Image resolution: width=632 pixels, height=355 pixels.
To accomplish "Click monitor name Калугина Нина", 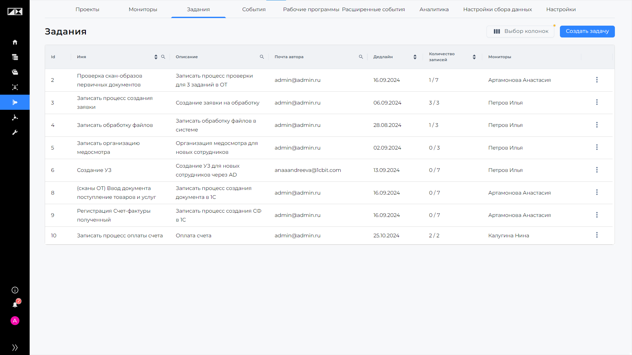I will coord(509,235).
